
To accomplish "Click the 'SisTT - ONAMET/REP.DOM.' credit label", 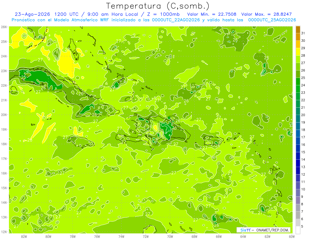I will pos(263,230).
